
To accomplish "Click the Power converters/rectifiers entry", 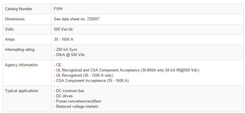I will point(77,101).
